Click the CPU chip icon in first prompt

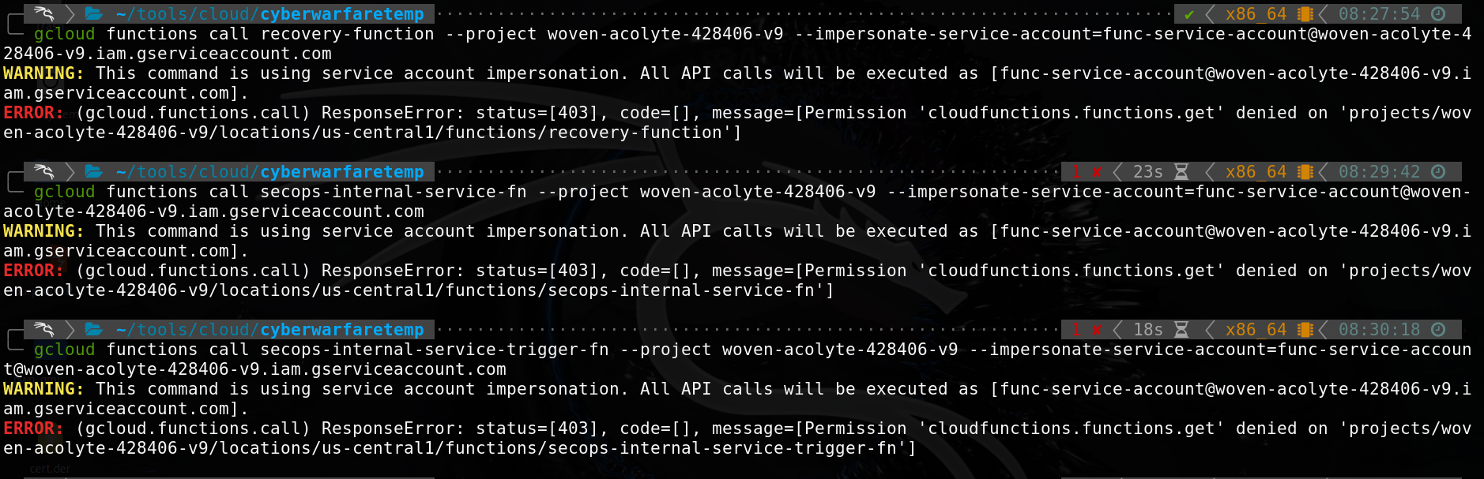click(x=1305, y=14)
